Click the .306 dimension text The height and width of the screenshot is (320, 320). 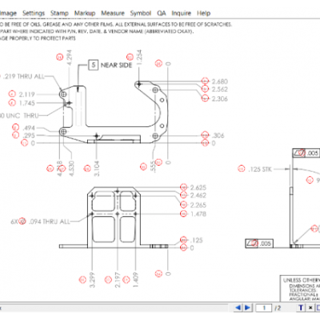(218, 135)
